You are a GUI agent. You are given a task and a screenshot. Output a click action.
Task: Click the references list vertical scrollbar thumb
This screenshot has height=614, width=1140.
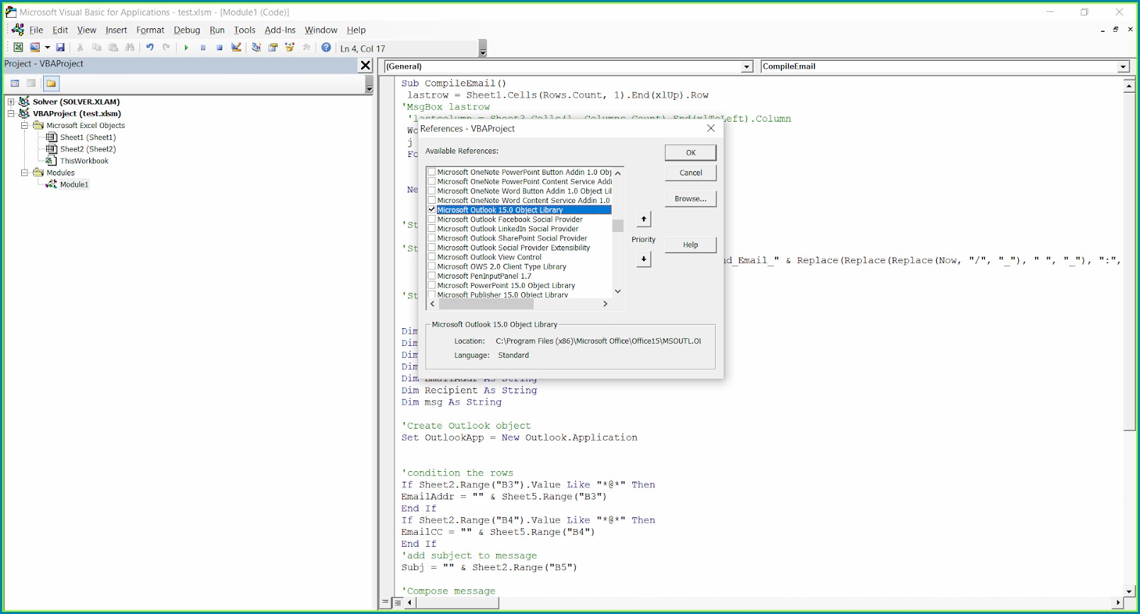618,226
